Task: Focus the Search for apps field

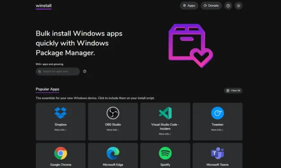Action: 58,71
